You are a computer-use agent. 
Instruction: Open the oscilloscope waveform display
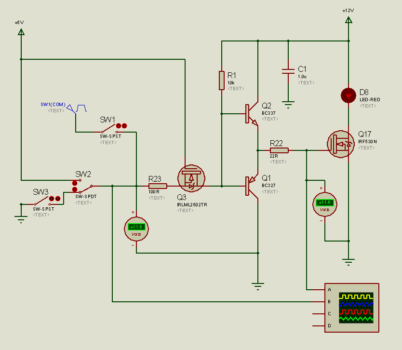(356, 307)
